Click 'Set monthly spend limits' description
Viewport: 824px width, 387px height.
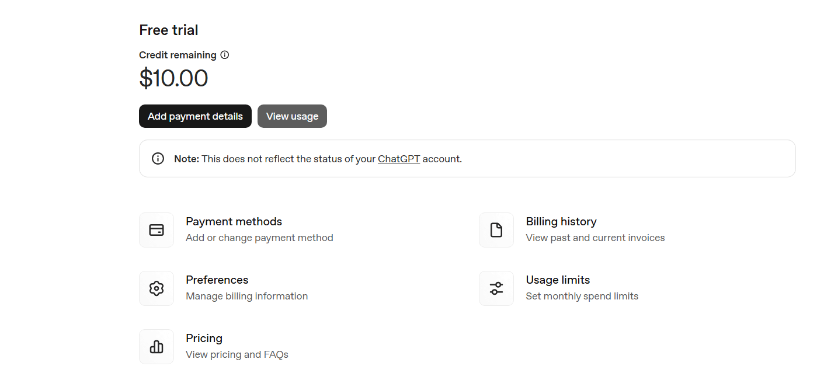pos(582,297)
